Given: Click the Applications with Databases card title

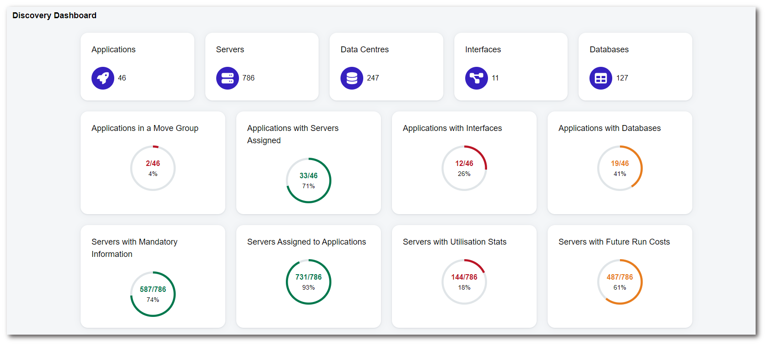Looking at the screenshot, I should pyautogui.click(x=609, y=128).
